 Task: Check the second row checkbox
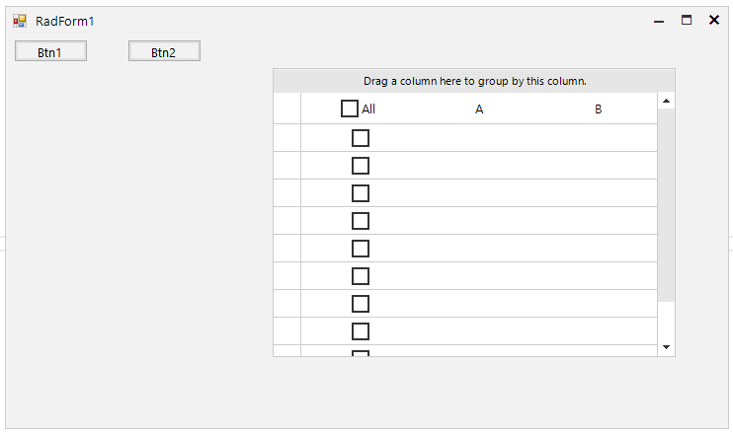click(x=361, y=166)
